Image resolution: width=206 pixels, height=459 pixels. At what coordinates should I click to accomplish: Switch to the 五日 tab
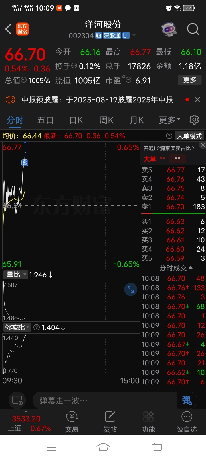pos(45,120)
